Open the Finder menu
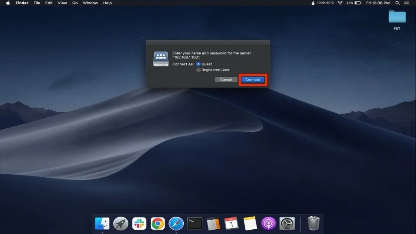416x234 pixels. pos(22,3)
